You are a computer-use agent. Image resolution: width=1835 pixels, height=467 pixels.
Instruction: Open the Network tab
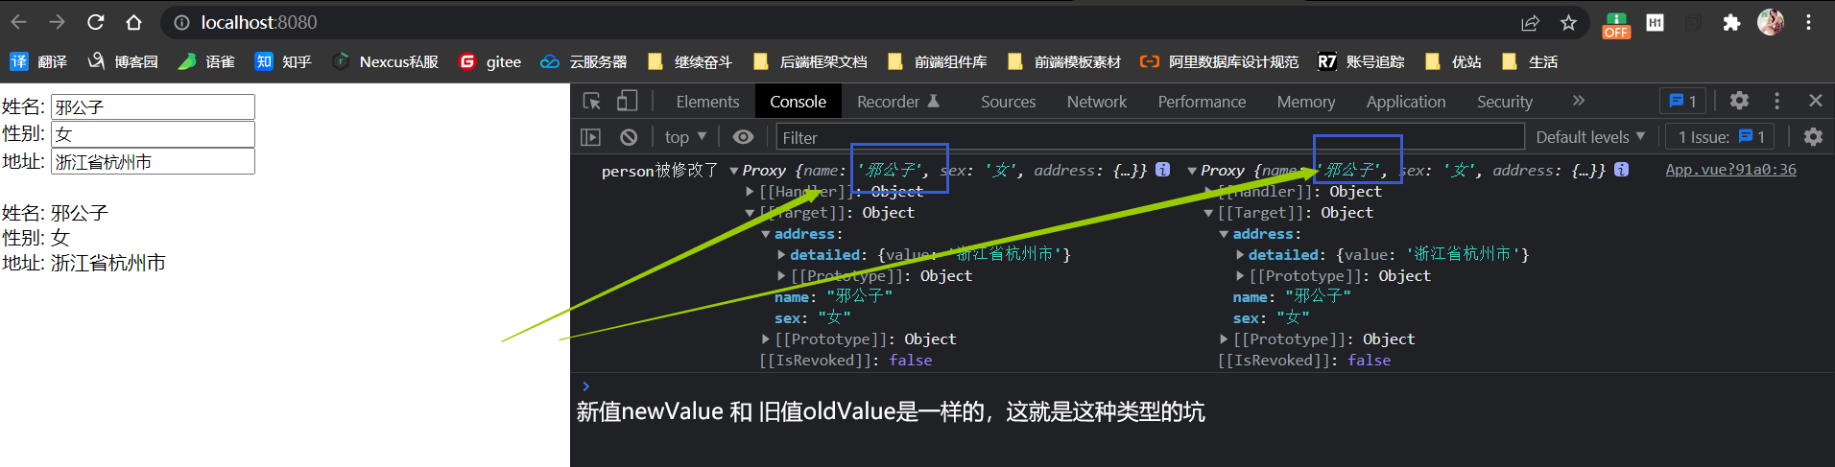point(1097,101)
